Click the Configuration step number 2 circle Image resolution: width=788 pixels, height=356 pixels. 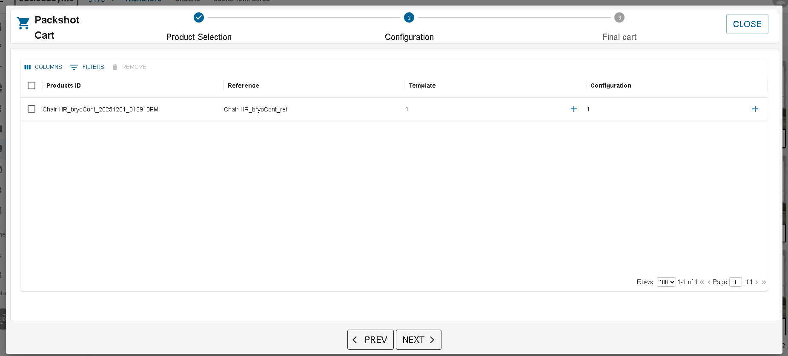coord(409,17)
